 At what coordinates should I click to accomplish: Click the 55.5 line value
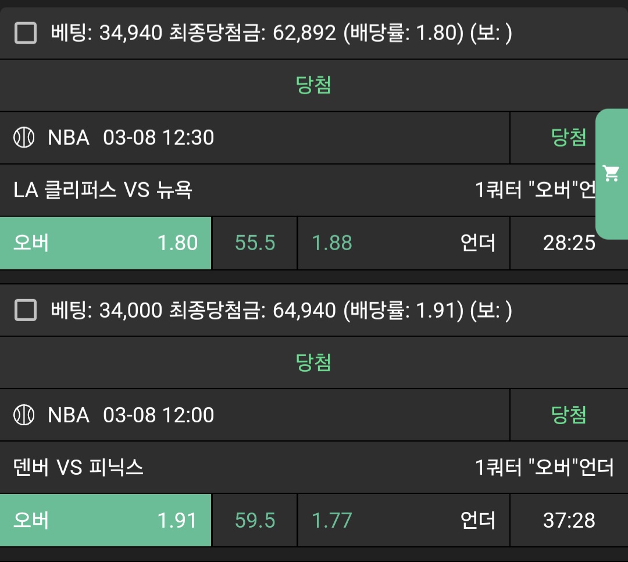255,243
